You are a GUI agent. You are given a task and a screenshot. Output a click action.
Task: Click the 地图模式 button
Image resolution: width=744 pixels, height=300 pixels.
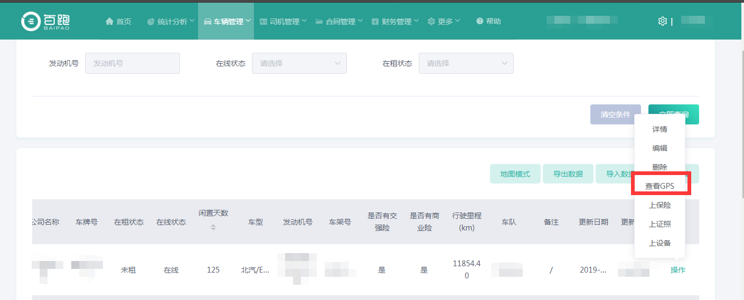pos(515,174)
